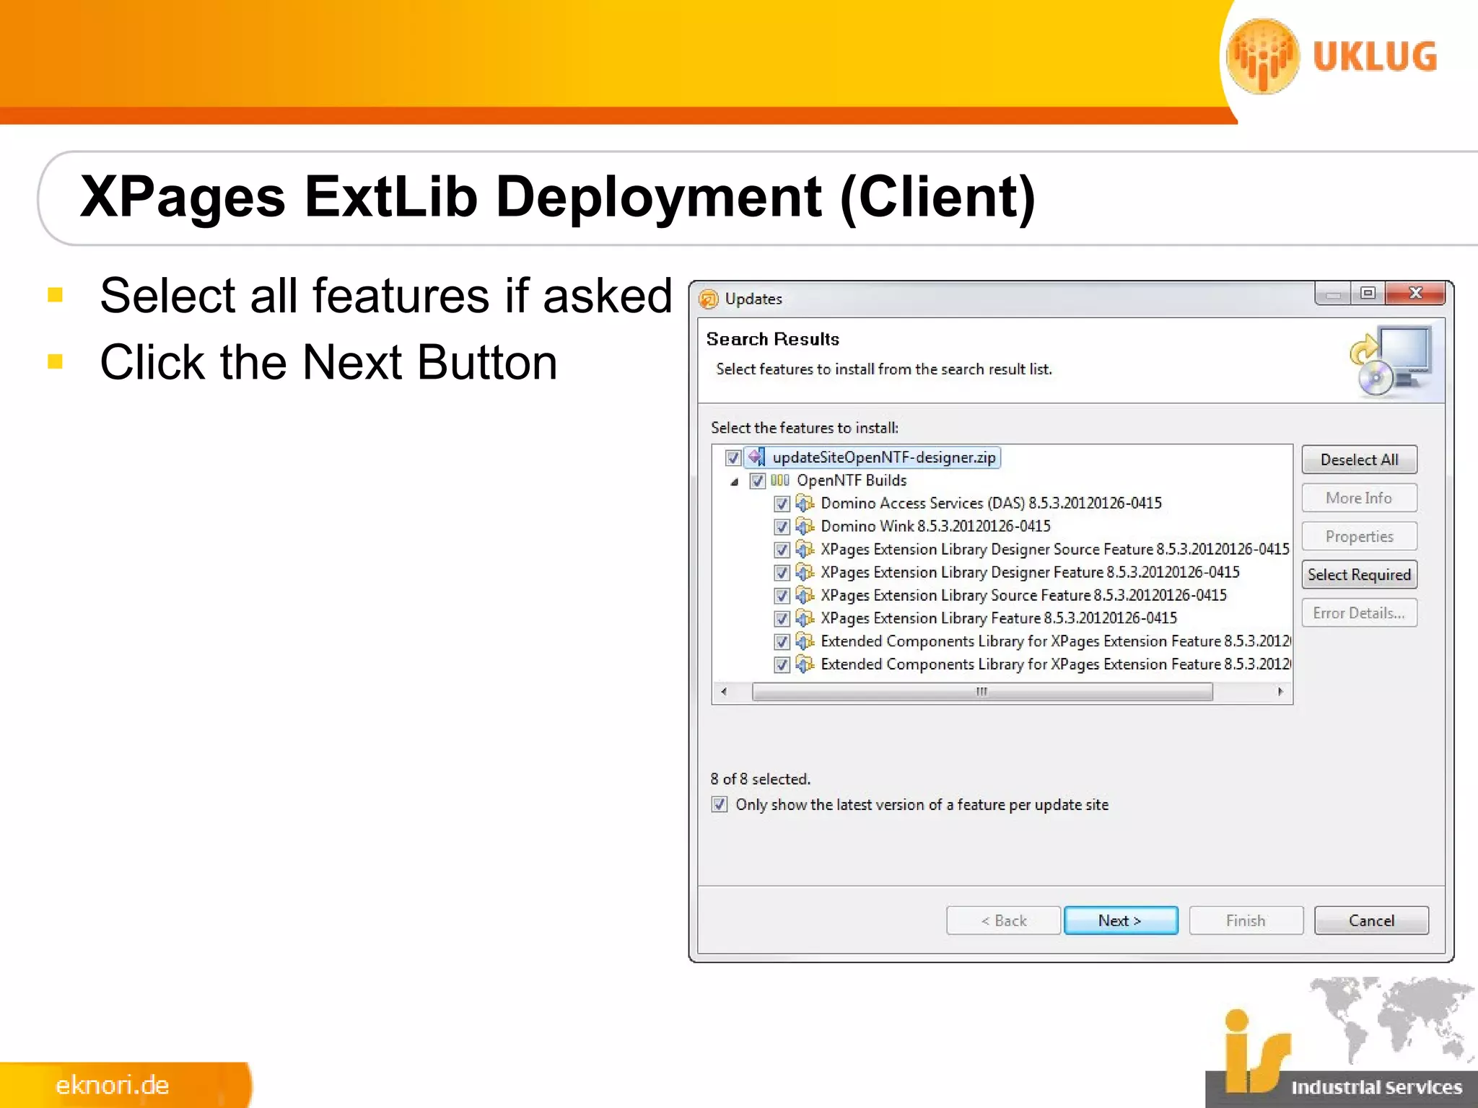Select Domino Wink 8.5.3.20120126-0415 row
Screen dimensions: 1478x1108
point(935,526)
